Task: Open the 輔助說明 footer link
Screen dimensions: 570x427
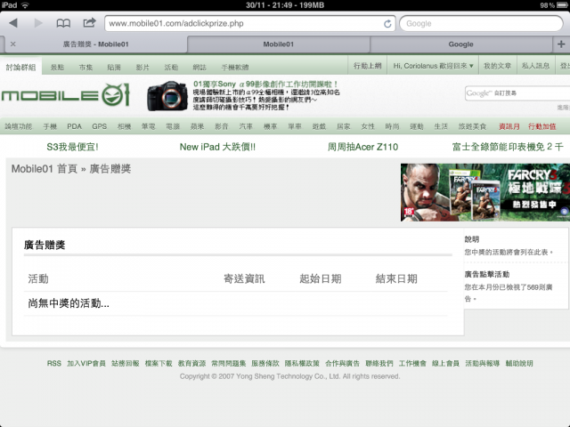Action: tap(519, 363)
